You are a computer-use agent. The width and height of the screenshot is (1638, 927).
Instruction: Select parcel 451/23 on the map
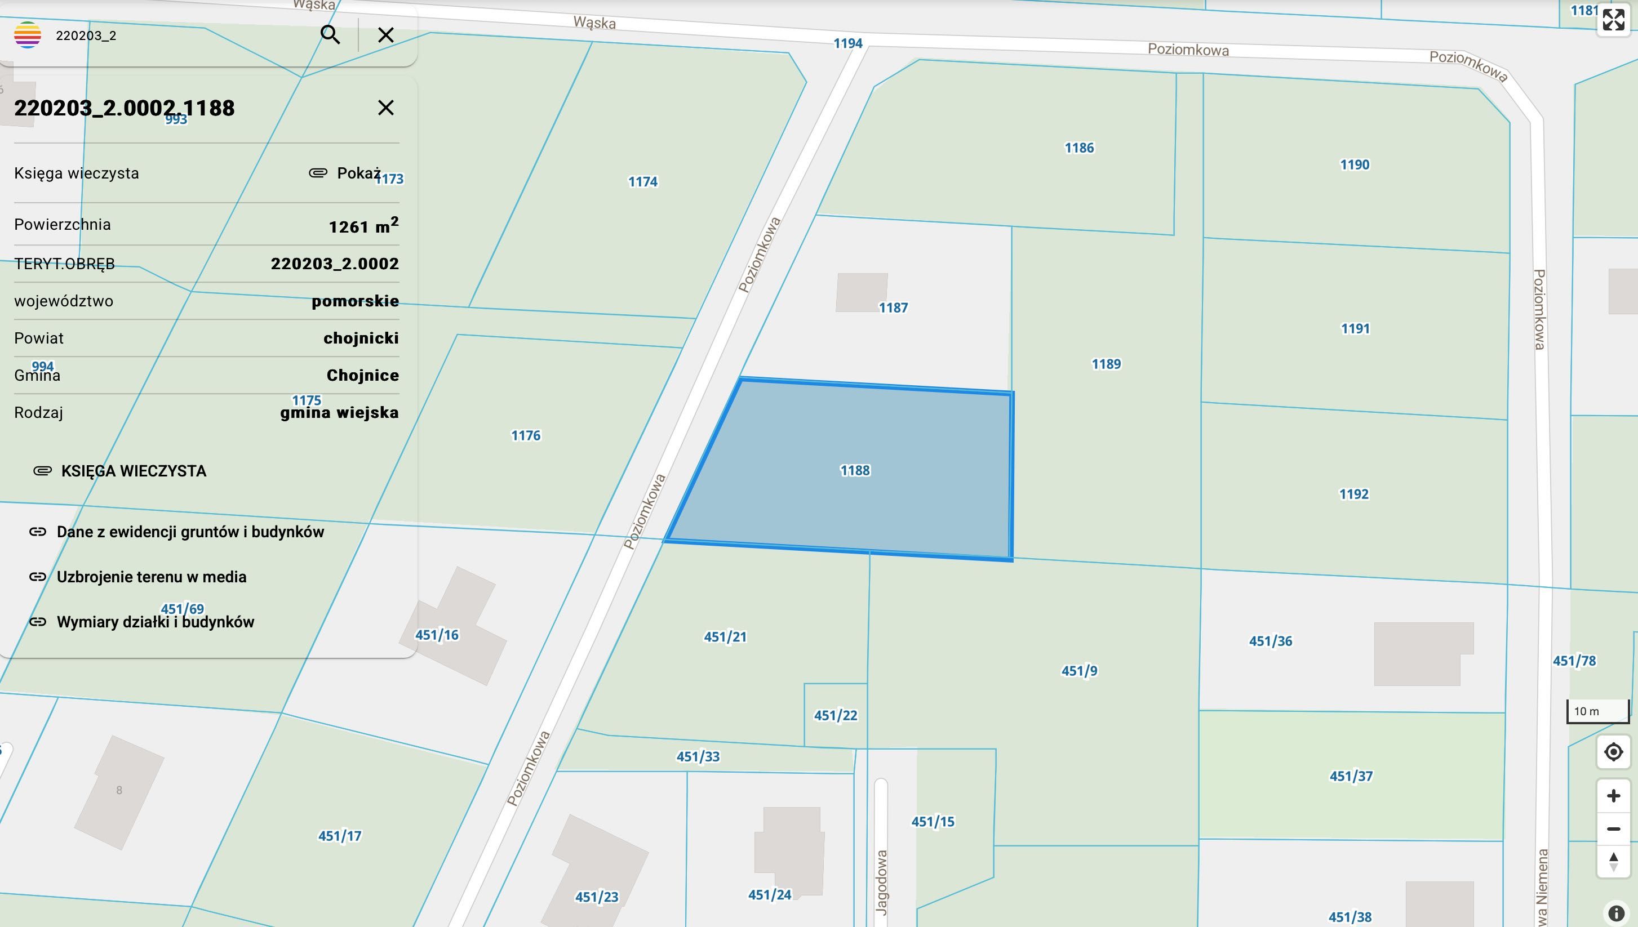click(x=597, y=897)
